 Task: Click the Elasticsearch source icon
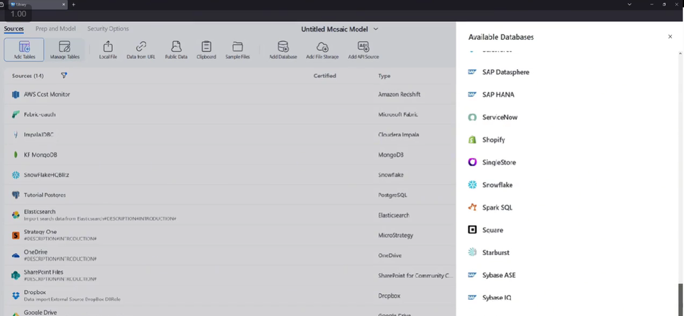tap(16, 215)
